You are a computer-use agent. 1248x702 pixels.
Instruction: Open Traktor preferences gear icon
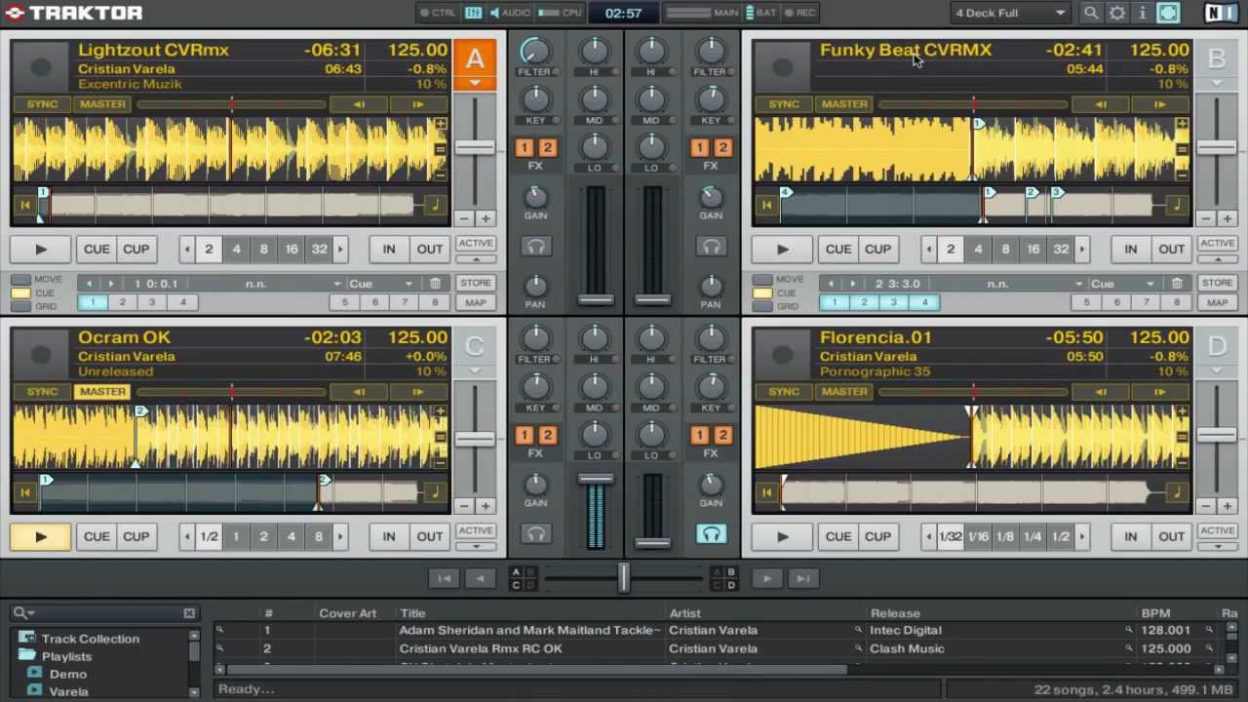point(1117,13)
